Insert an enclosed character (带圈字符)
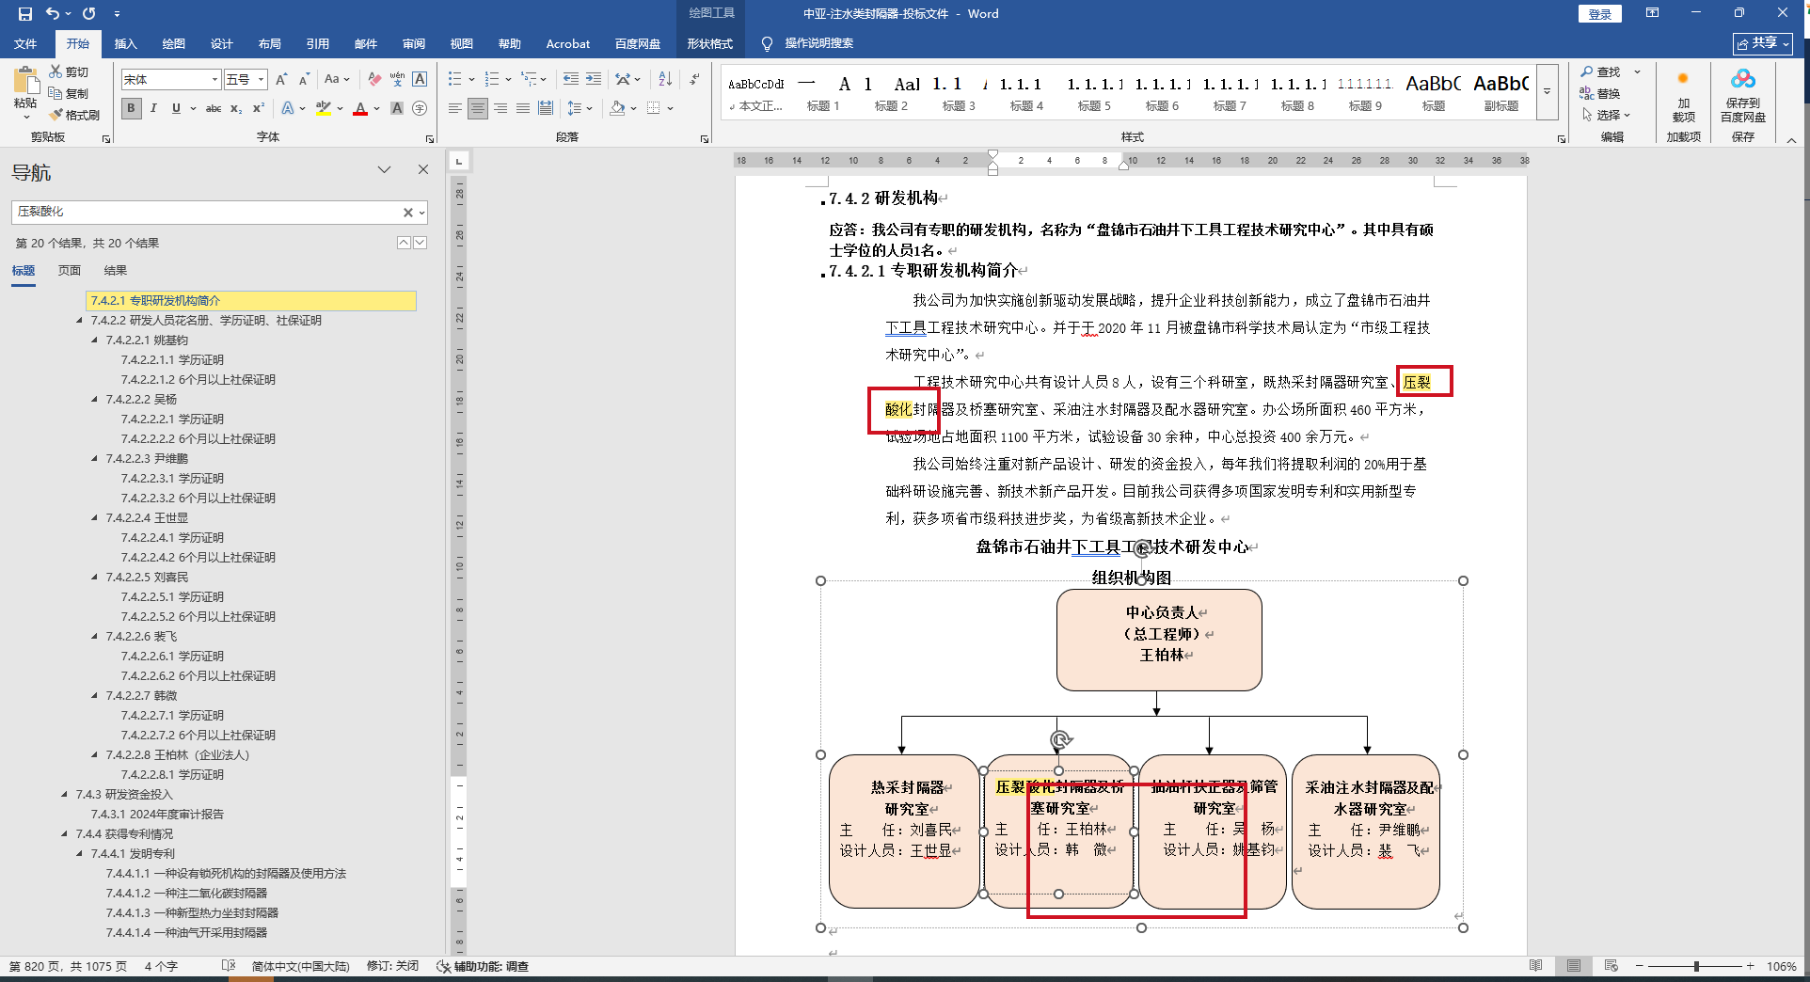 coord(420,108)
